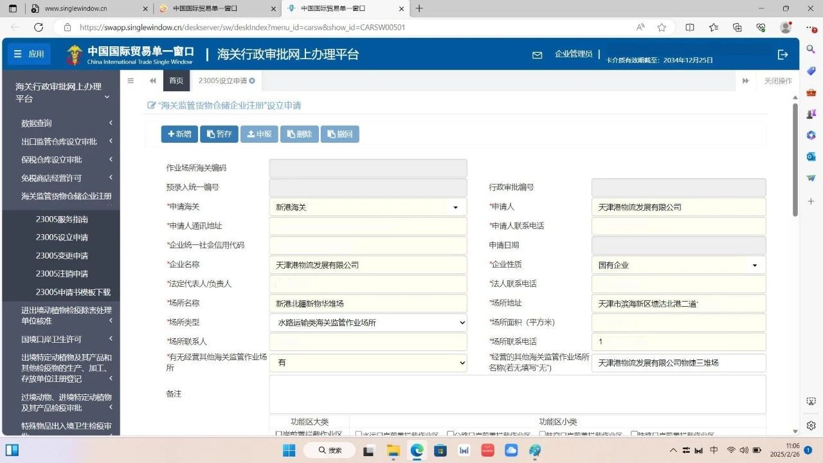Viewport: 823px width, 463px height.
Task: Enable the 公路口岸前置拦载作业区 option
Action: click(449, 432)
